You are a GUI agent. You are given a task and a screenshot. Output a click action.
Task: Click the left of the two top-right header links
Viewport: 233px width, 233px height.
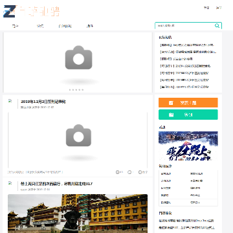pos(206,8)
